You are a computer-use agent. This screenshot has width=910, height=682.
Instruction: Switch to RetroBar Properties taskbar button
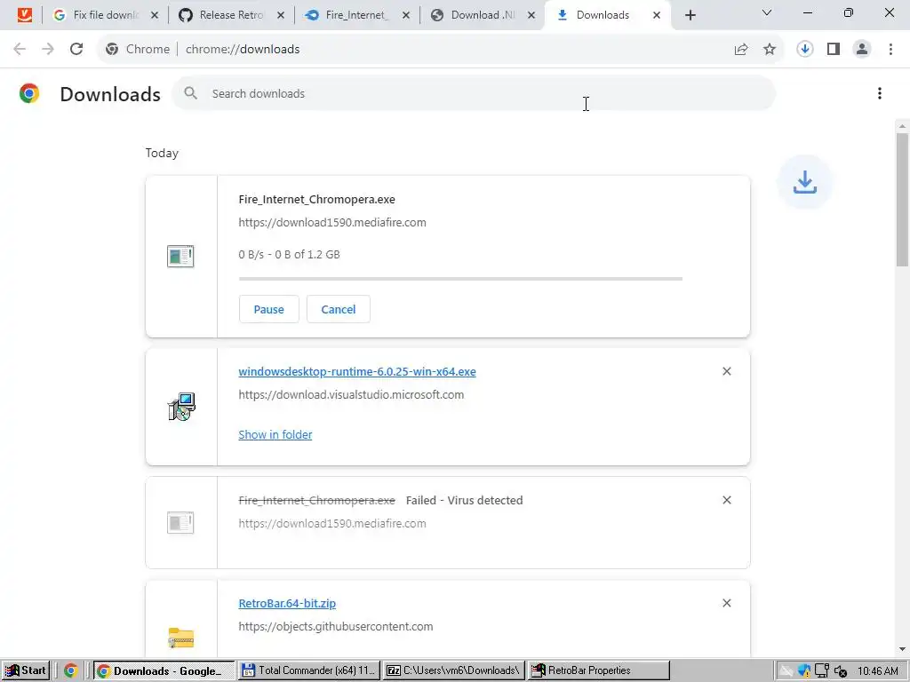tap(599, 670)
